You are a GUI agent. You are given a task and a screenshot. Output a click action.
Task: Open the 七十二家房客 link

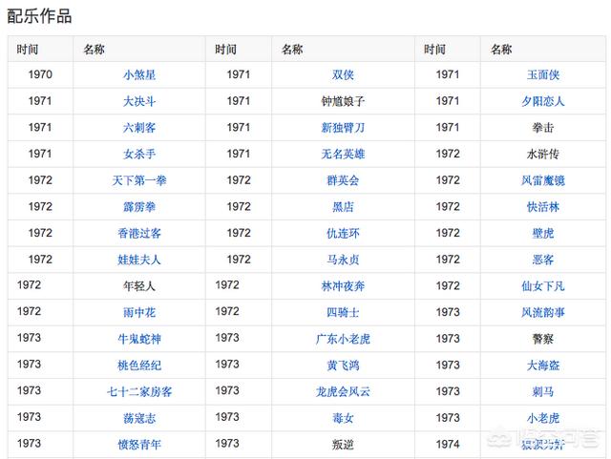tap(139, 391)
